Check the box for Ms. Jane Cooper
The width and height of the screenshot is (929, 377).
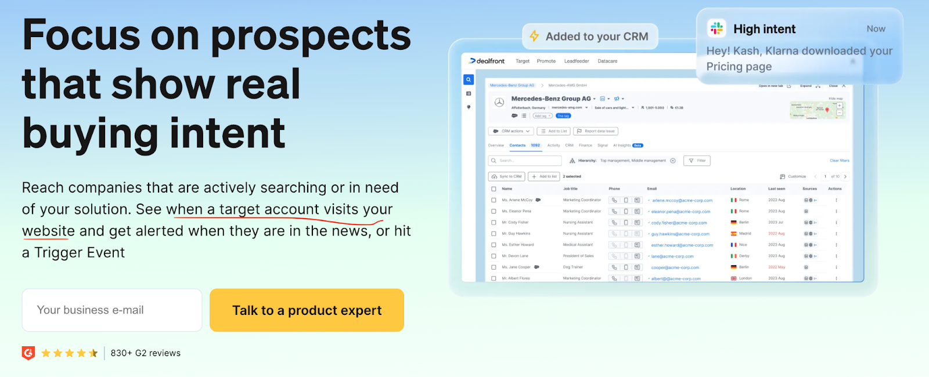[x=494, y=267]
